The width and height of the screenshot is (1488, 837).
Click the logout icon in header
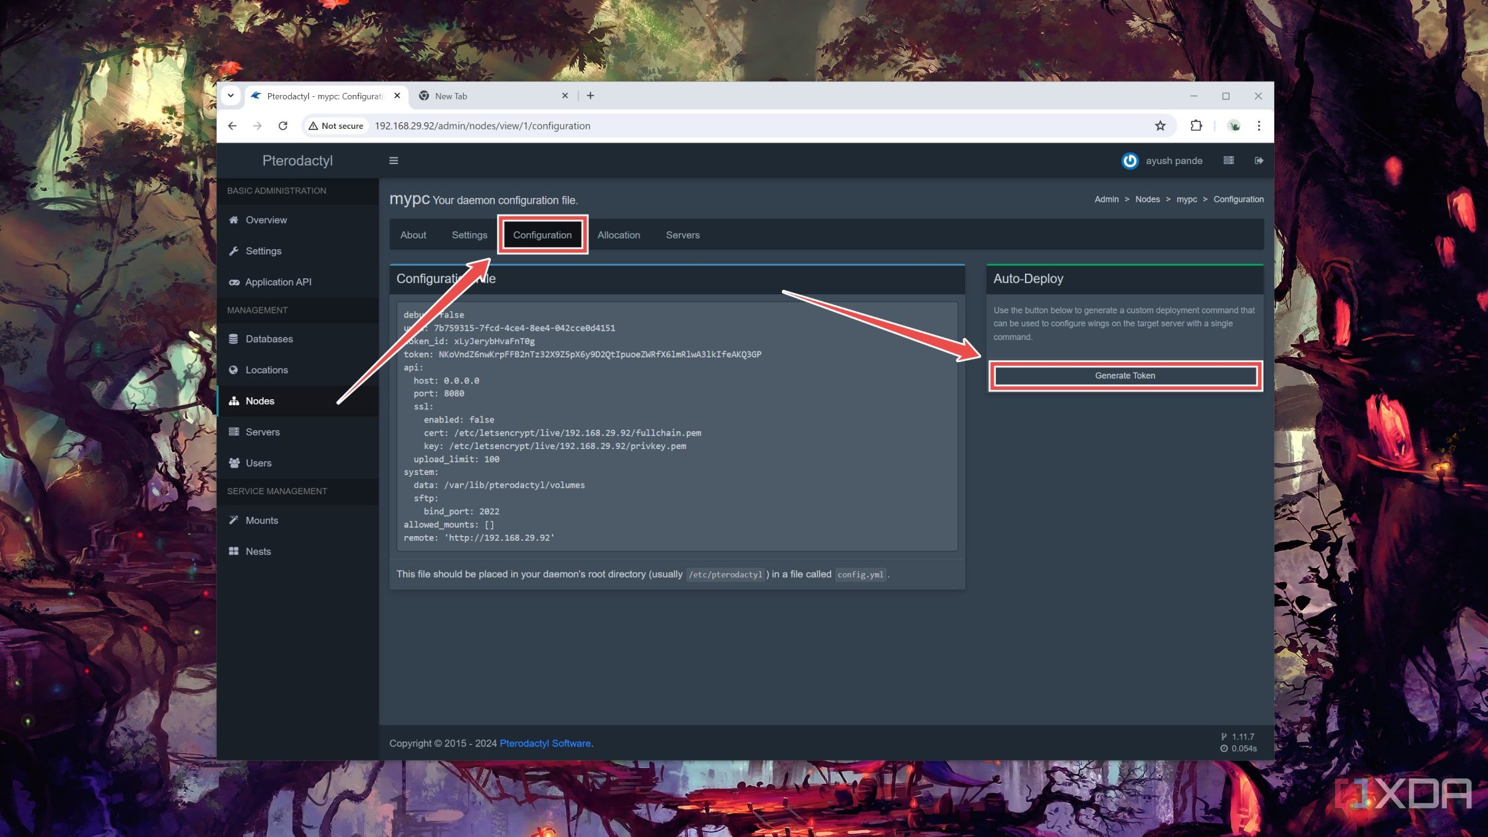tap(1258, 161)
